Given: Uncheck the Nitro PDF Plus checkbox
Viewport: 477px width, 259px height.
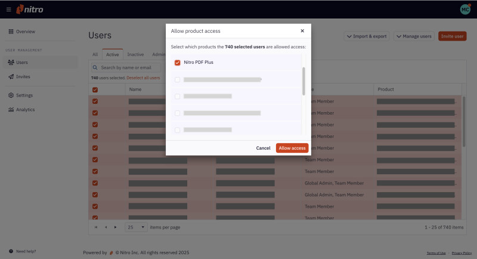Looking at the screenshot, I should [x=177, y=63].
